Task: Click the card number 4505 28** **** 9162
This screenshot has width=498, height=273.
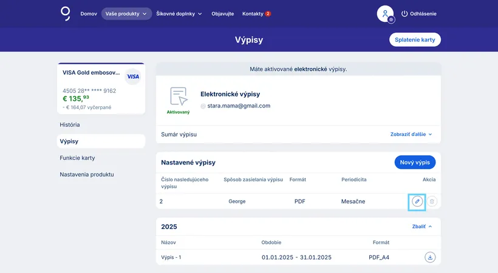Action: click(89, 91)
